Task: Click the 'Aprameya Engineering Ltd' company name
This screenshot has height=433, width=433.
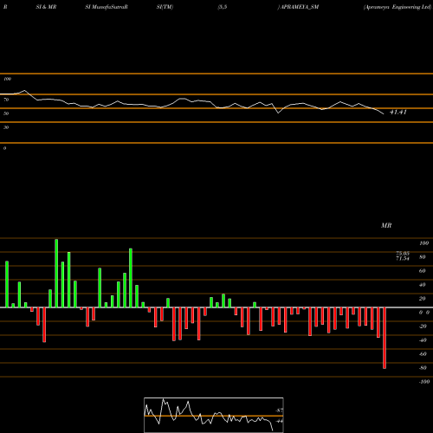Action: tap(397, 7)
